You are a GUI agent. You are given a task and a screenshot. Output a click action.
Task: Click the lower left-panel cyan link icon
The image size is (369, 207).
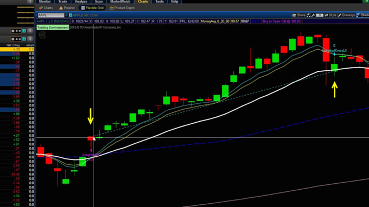(x=24, y=39)
